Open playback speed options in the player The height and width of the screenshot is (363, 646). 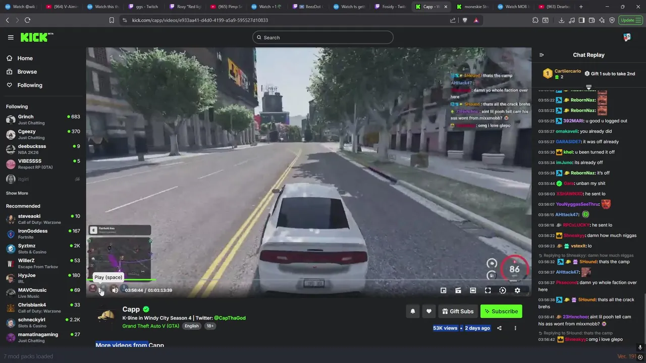click(x=503, y=290)
